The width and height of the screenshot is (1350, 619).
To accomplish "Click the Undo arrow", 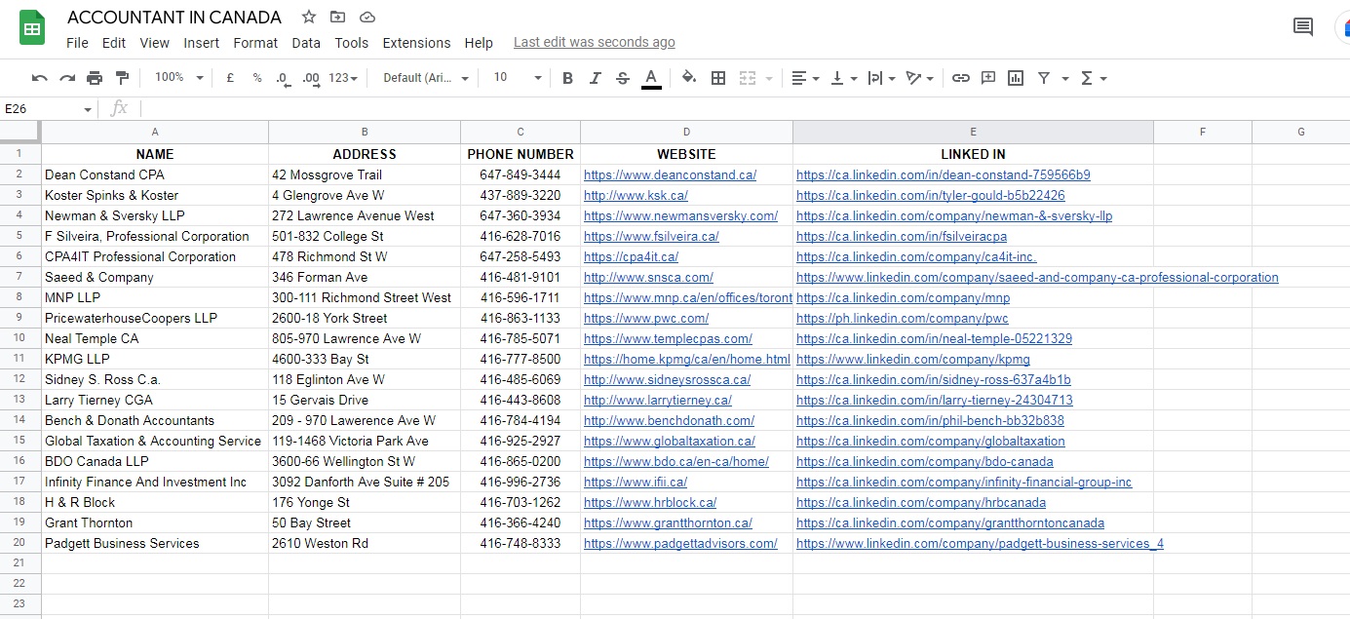I will (40, 78).
